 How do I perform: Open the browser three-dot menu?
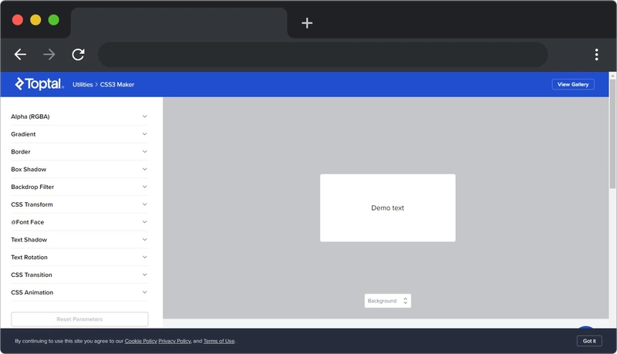click(x=596, y=54)
